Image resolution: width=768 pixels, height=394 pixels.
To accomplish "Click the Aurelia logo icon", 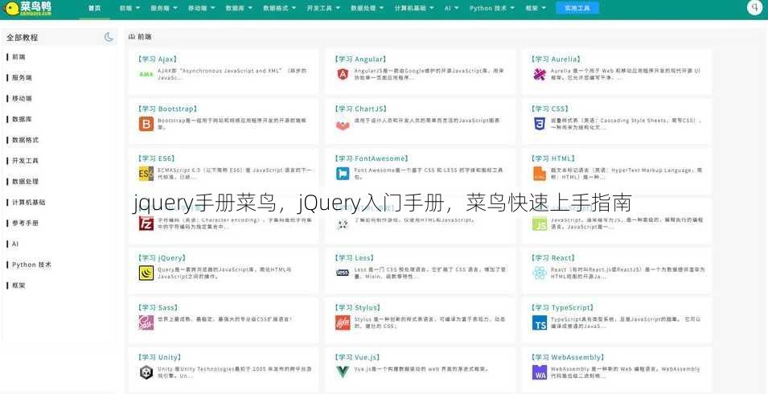I will click(x=540, y=75).
